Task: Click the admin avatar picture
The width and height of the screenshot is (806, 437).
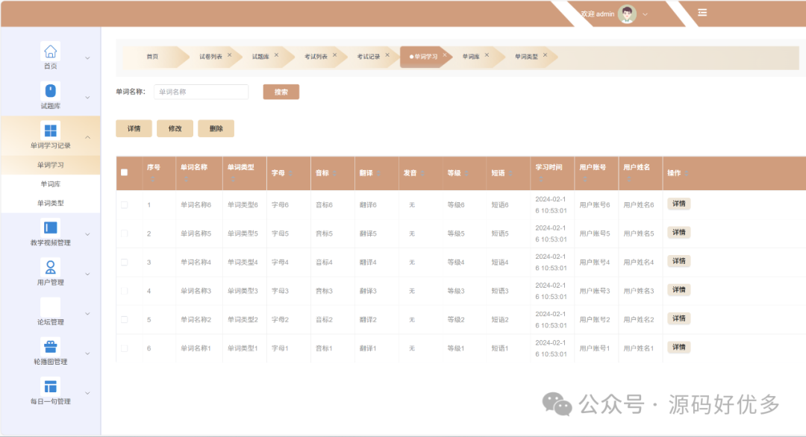Action: 628,14
